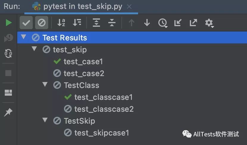
Task: Open the test history clock dropdown
Action: pos(162,23)
